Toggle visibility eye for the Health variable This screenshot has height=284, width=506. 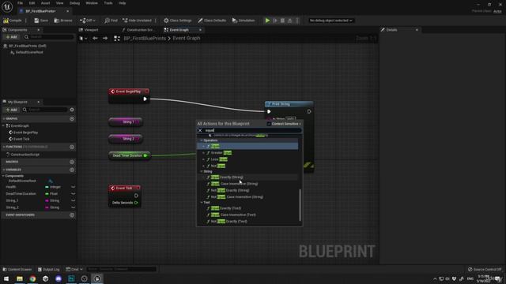click(73, 187)
